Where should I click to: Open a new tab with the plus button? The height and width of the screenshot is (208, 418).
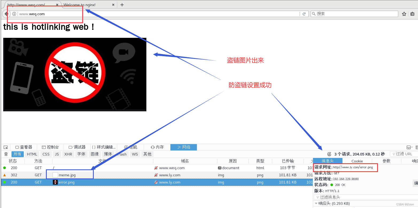click(x=122, y=5)
